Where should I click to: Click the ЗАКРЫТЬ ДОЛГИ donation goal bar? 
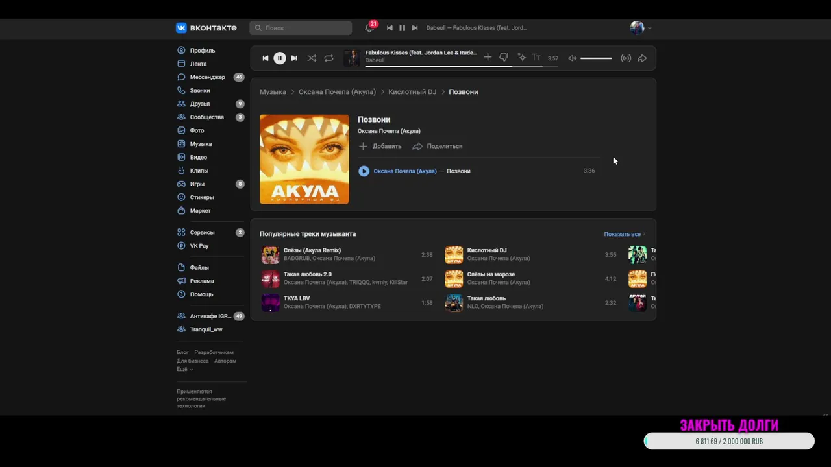(x=729, y=441)
